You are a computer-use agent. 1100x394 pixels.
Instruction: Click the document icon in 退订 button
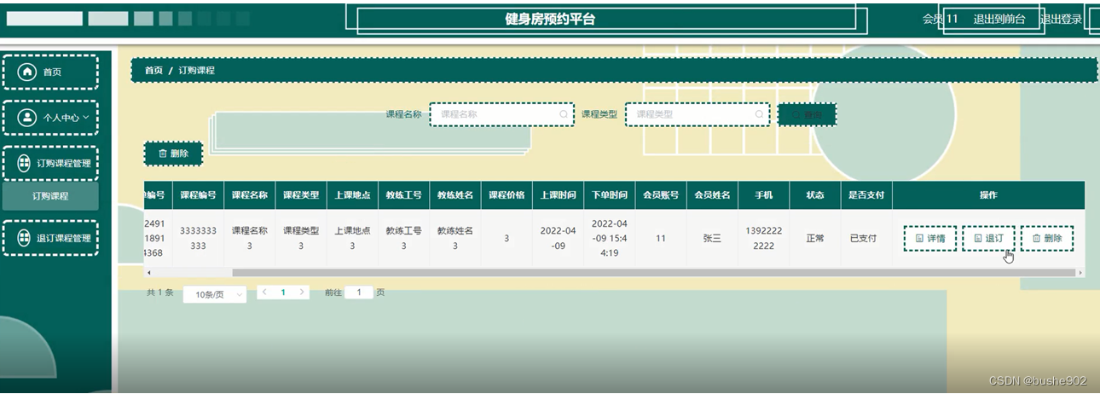click(x=978, y=239)
